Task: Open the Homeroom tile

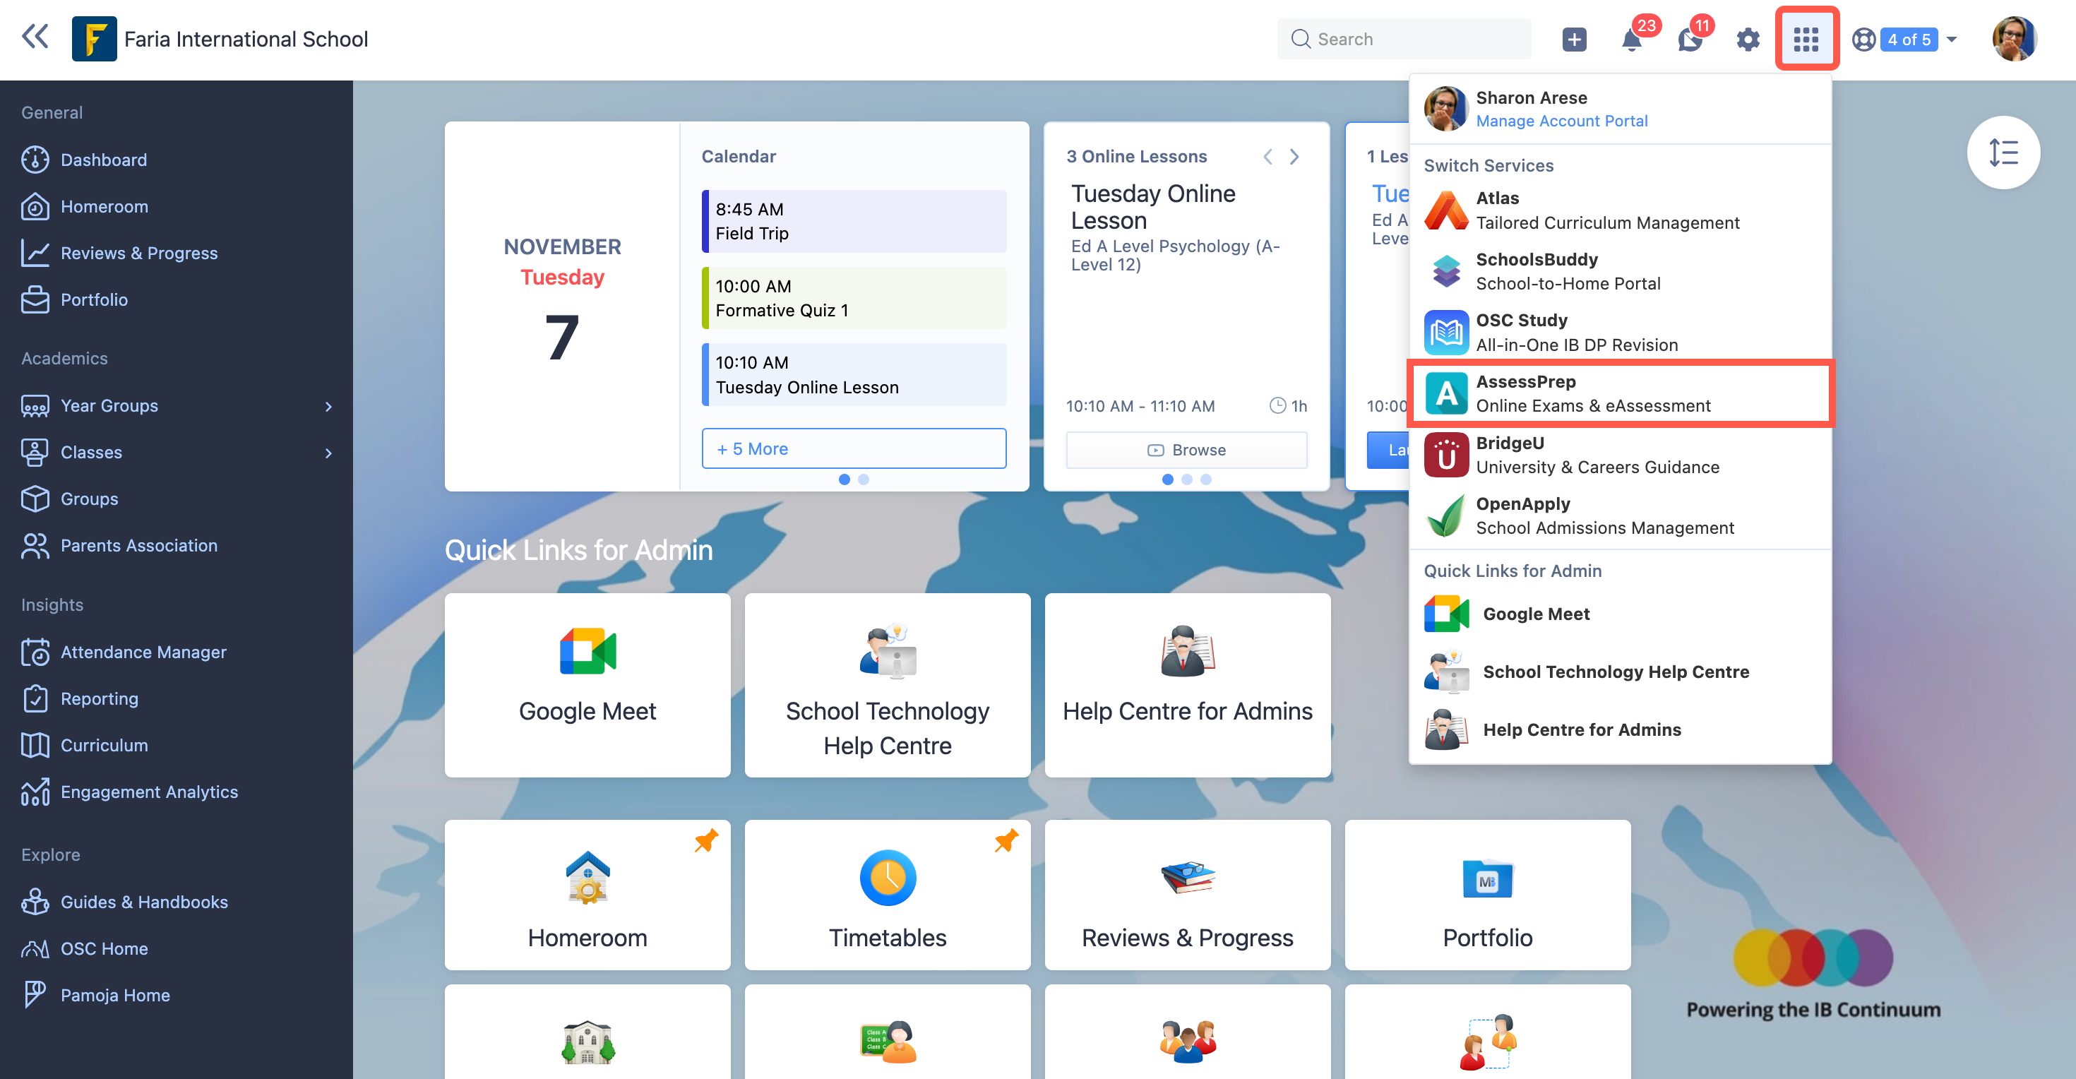Action: [587, 895]
